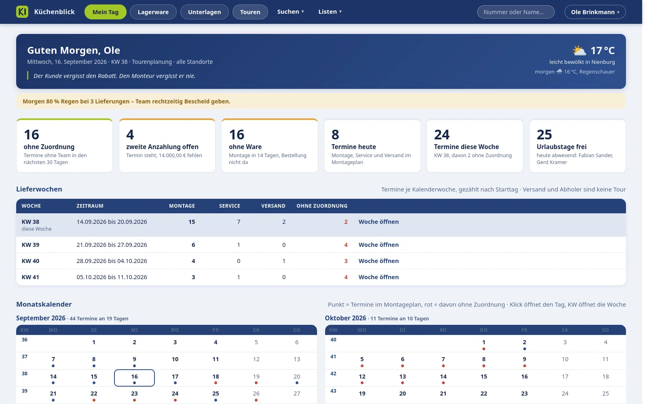Open the Unterlagen tab
647x404 pixels.
tap(205, 12)
